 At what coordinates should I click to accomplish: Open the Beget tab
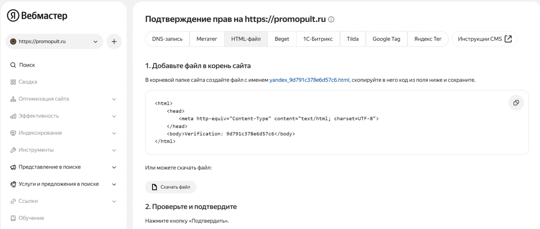click(282, 39)
